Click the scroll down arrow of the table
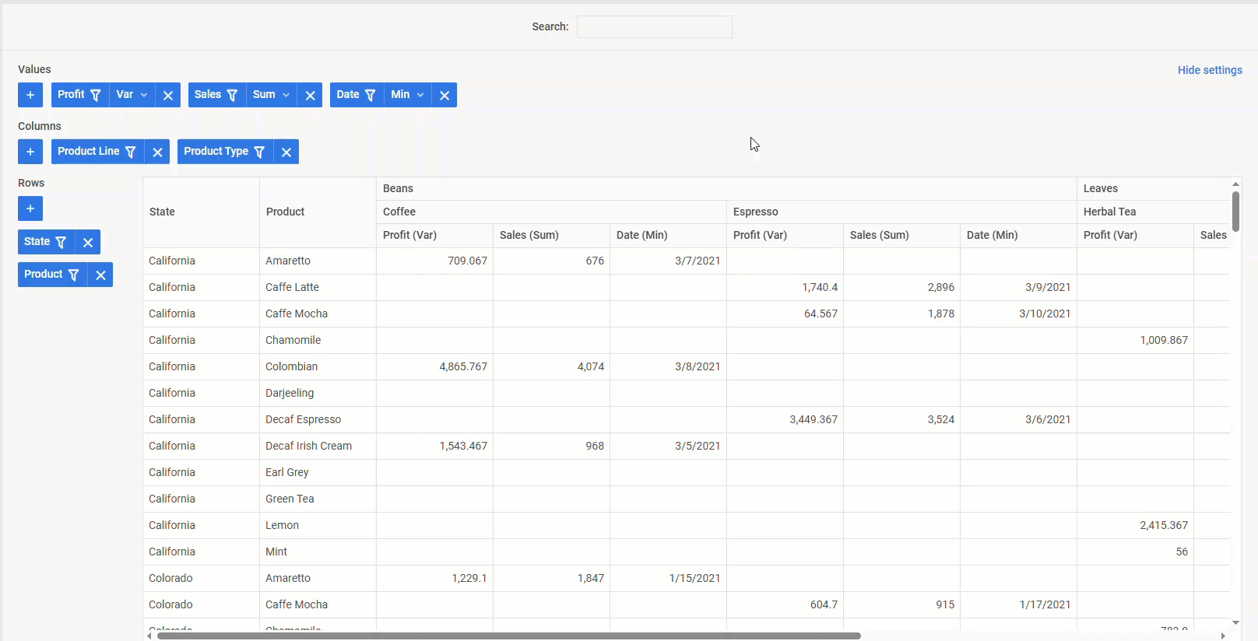The image size is (1258, 641). click(1235, 622)
